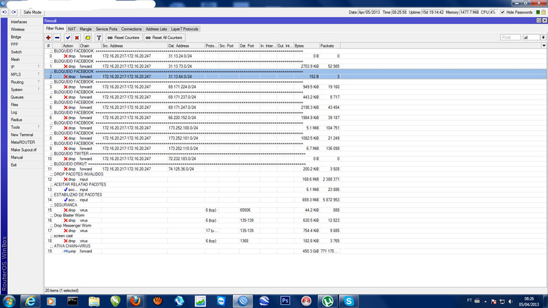Select the Filter Rules tab
The height and width of the screenshot is (308, 548).
pos(55,29)
